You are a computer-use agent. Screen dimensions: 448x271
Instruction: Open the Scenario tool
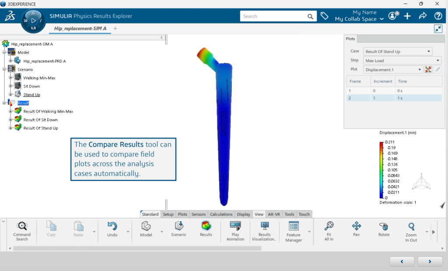click(x=178, y=229)
